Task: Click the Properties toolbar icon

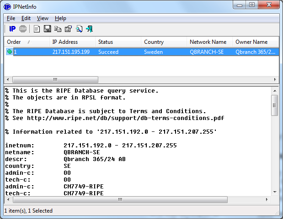Action: 68,29
